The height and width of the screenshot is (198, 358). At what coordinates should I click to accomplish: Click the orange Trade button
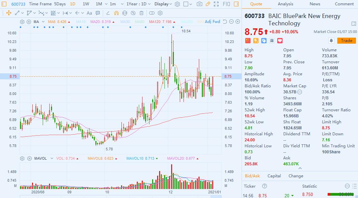346,41
